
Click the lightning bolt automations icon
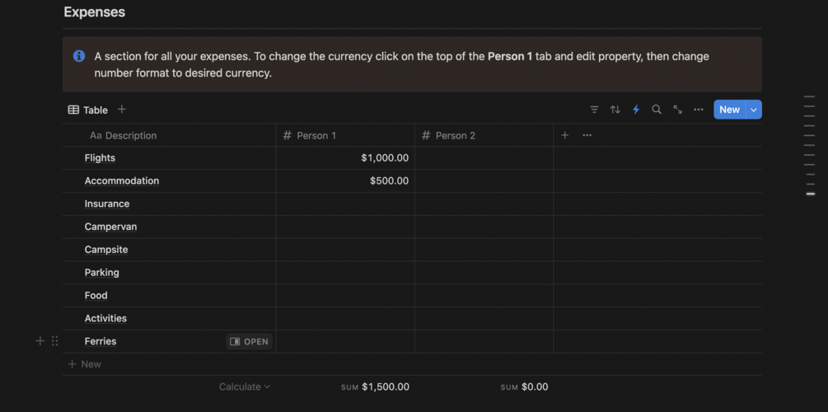(x=636, y=110)
